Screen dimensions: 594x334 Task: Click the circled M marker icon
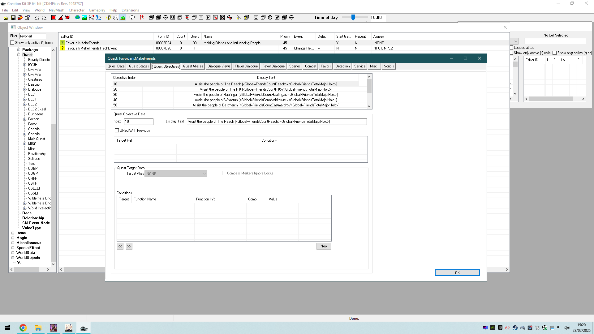(166, 18)
